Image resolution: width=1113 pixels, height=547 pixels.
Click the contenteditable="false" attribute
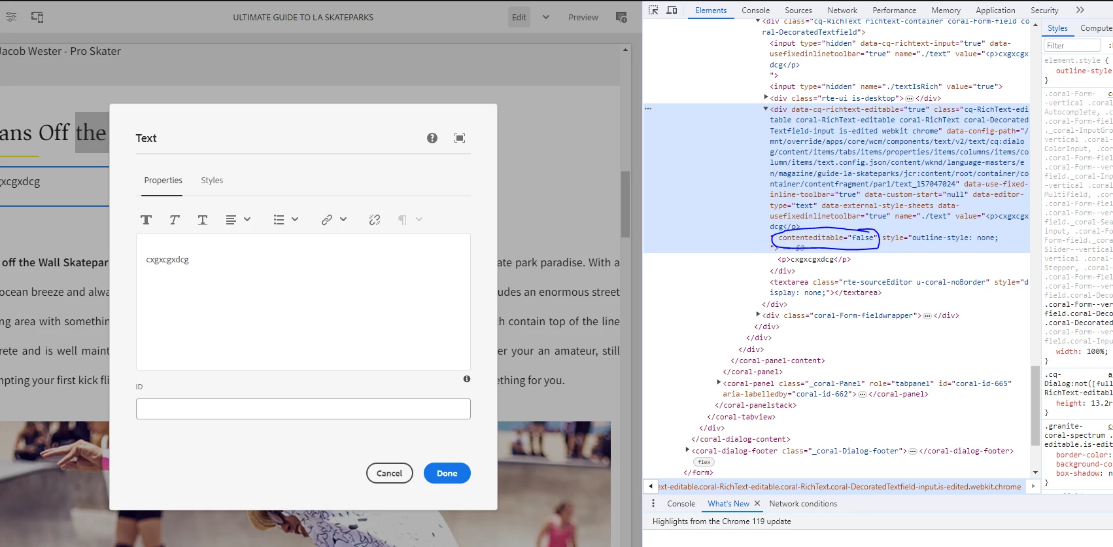click(826, 238)
